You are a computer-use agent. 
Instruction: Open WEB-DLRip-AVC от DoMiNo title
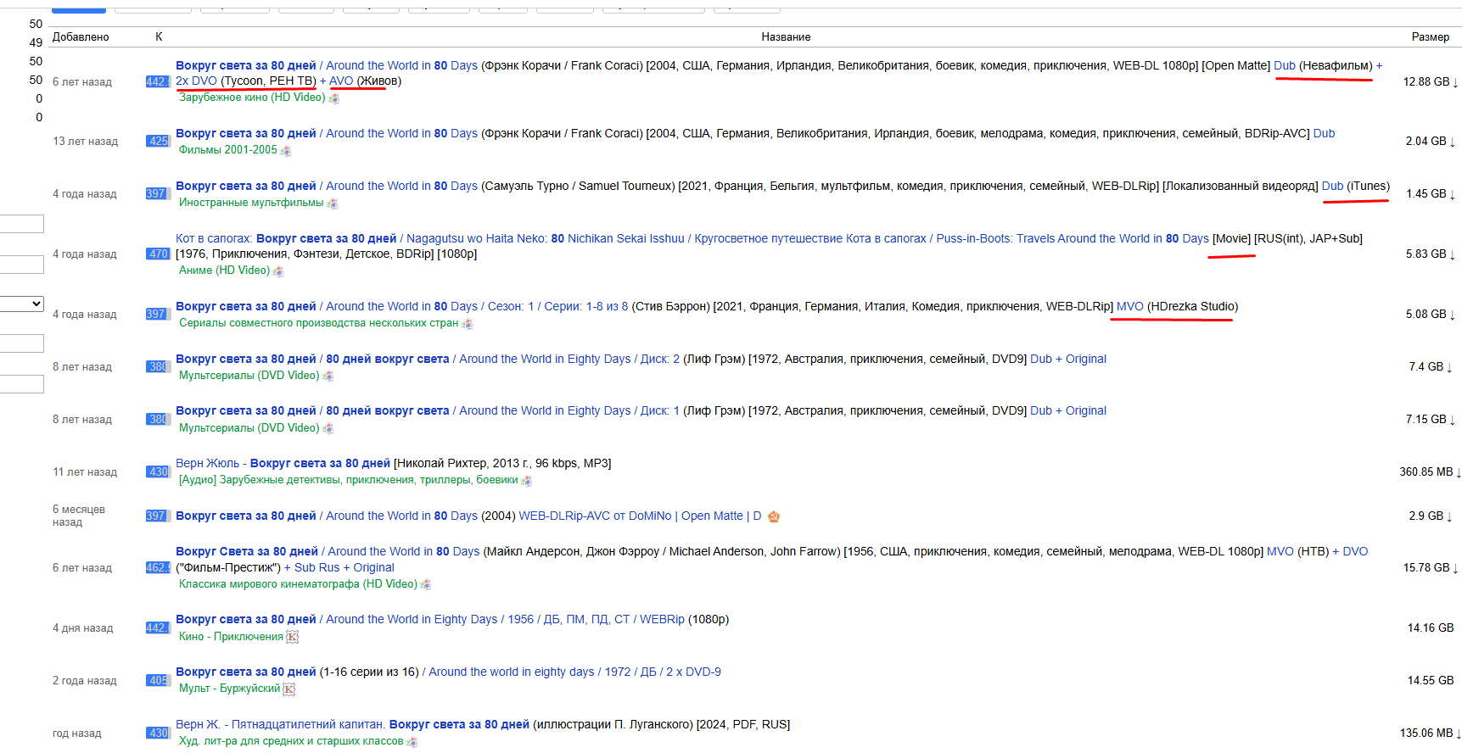(x=468, y=516)
